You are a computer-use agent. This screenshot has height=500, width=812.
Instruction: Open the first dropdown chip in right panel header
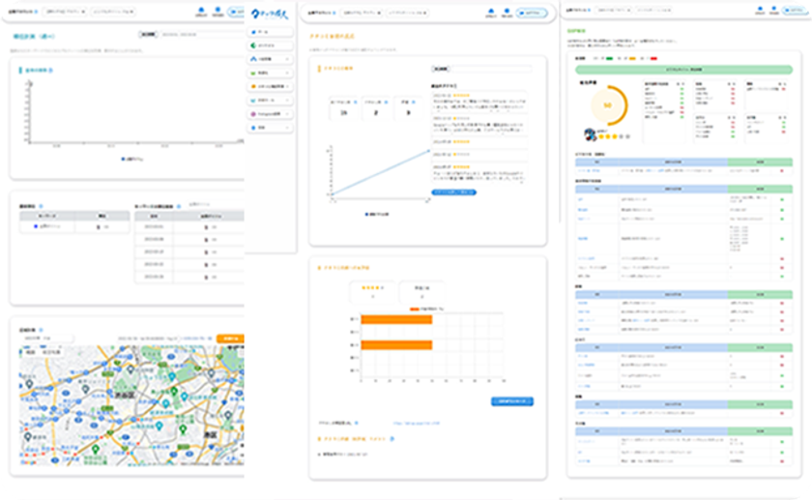coord(613,10)
